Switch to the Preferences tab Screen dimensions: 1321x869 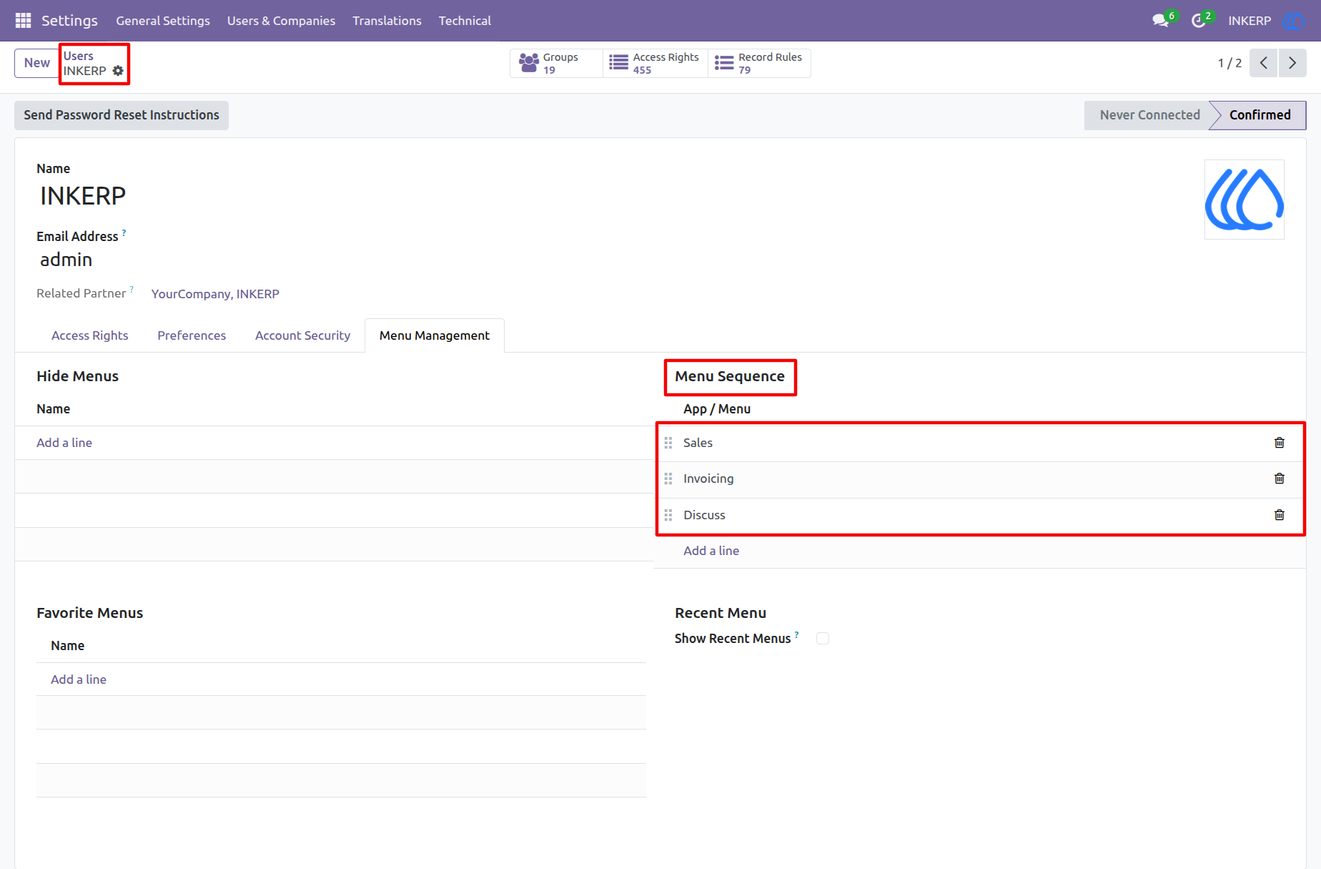(x=192, y=335)
